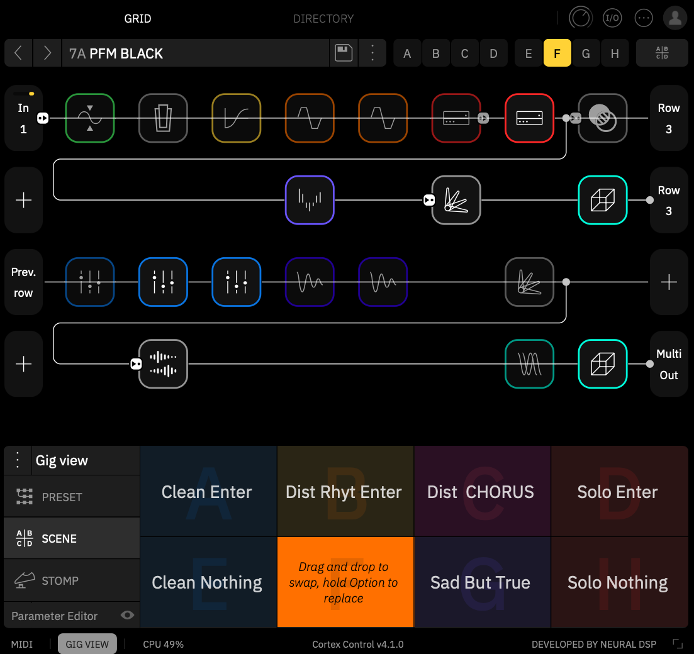Select the green pitch shifter block
This screenshot has height=654, width=694.
[x=90, y=118]
